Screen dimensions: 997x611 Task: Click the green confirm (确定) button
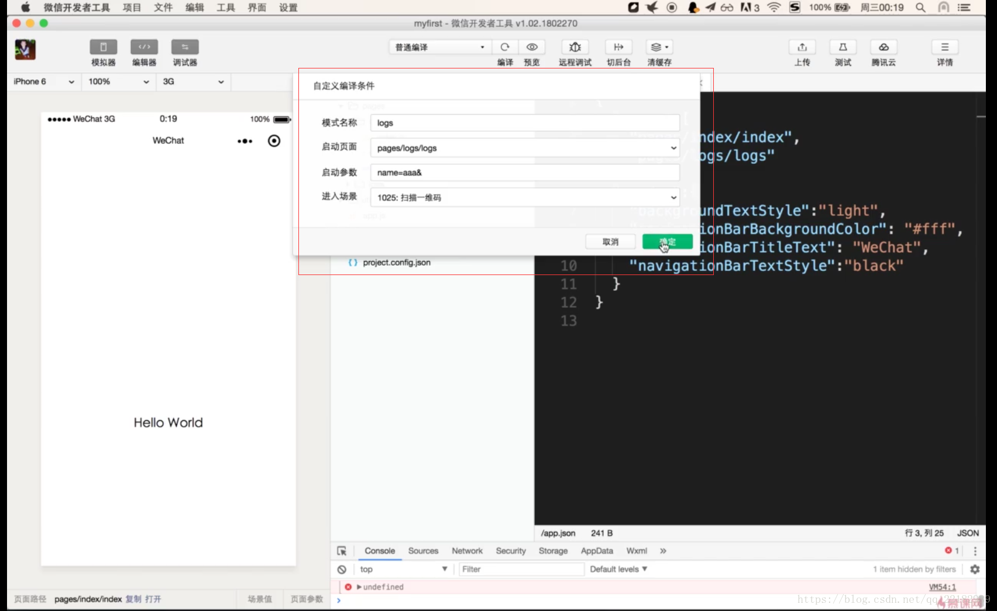pyautogui.click(x=668, y=242)
